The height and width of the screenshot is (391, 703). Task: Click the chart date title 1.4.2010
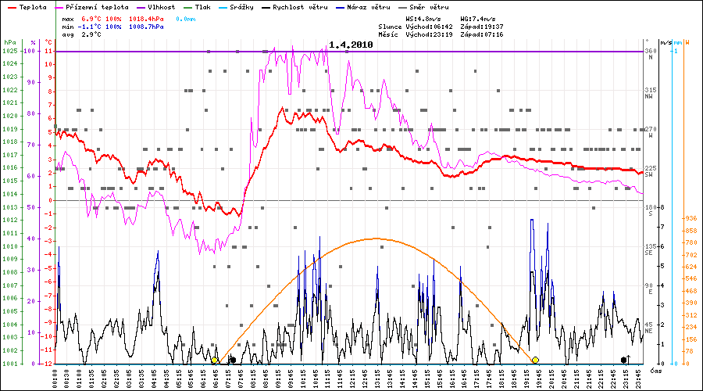coord(351,45)
